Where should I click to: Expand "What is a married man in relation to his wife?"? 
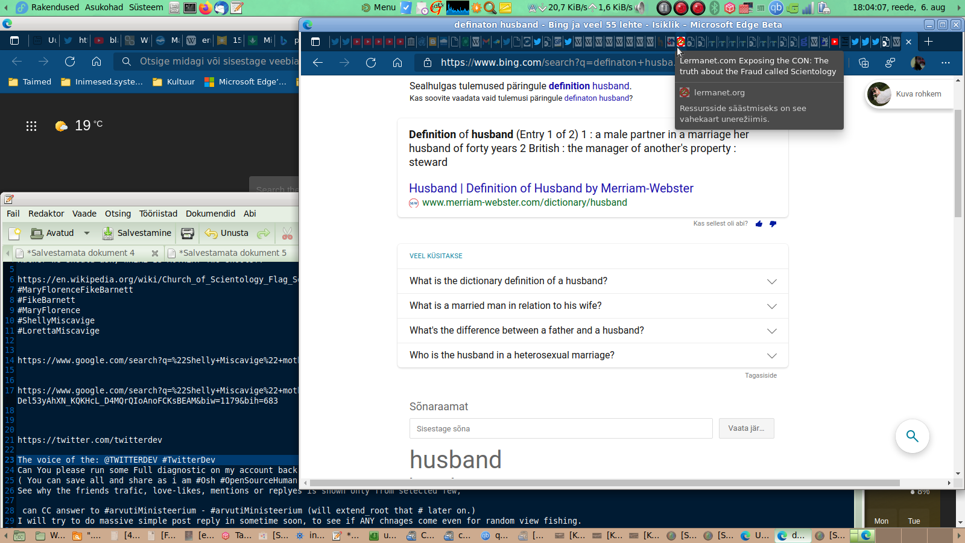(593, 306)
